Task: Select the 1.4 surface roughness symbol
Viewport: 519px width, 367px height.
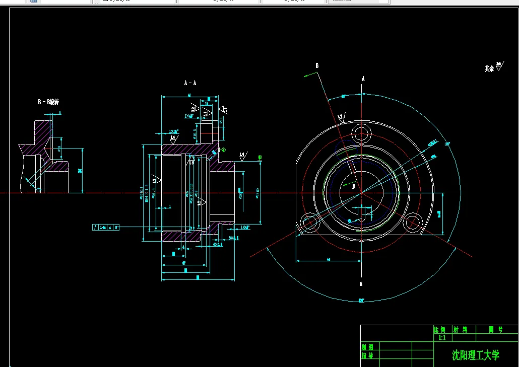Action: tap(242, 157)
